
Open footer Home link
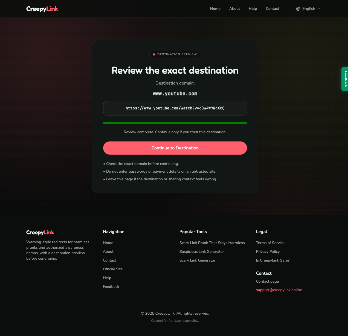(108, 243)
